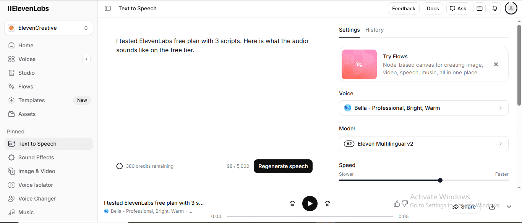Adjust the Speed slider handle
Viewport: 522px width, 223px height.
tap(440, 180)
